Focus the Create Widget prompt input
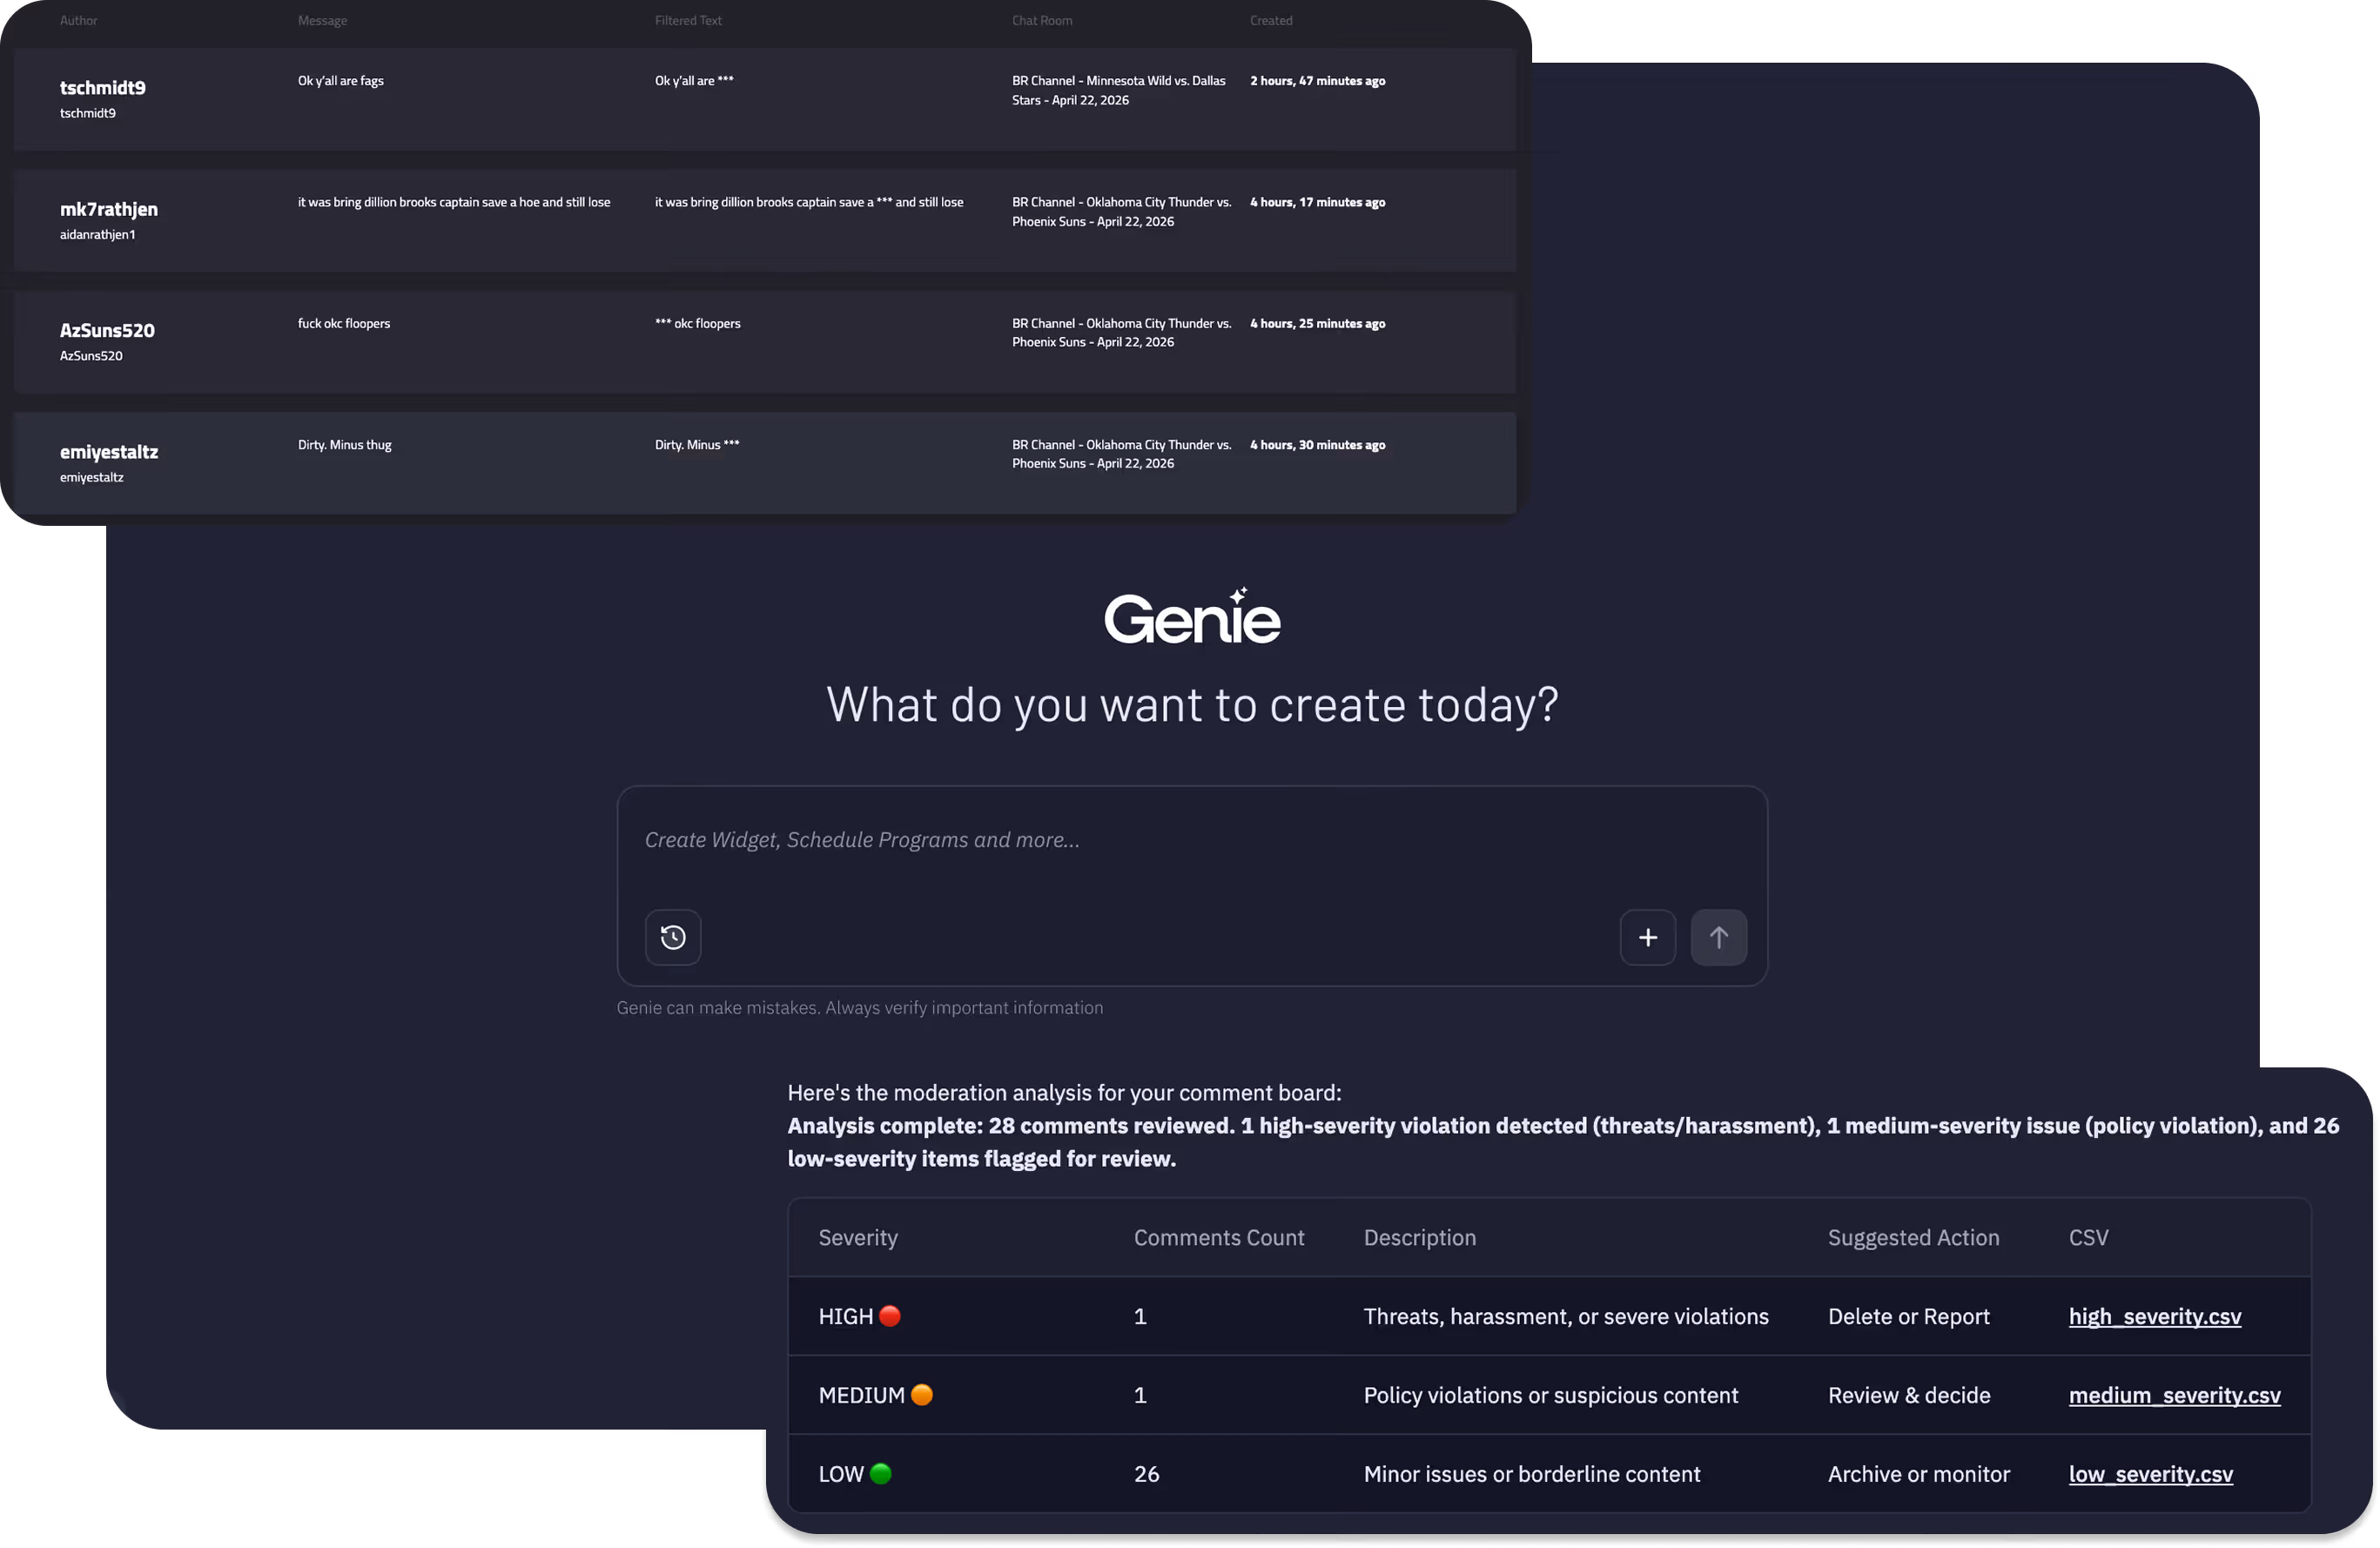The height and width of the screenshot is (1548, 2380). 1190,840
